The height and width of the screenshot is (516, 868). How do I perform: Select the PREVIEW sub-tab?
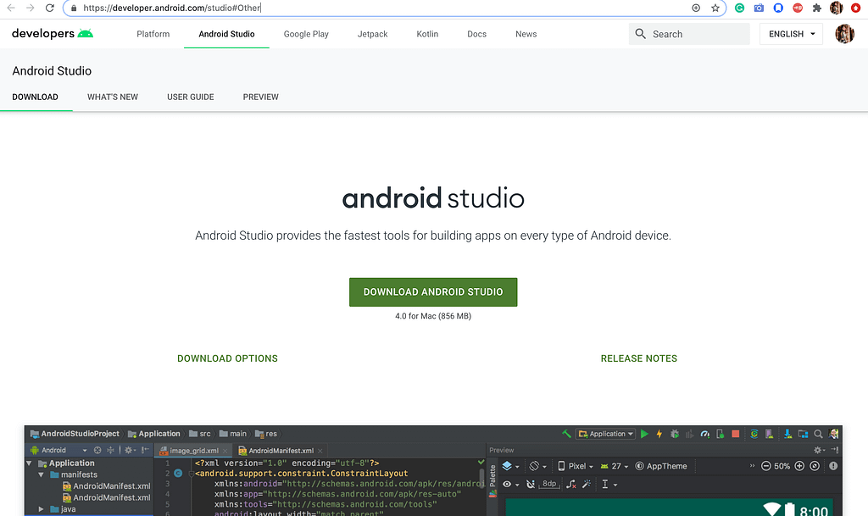(261, 97)
